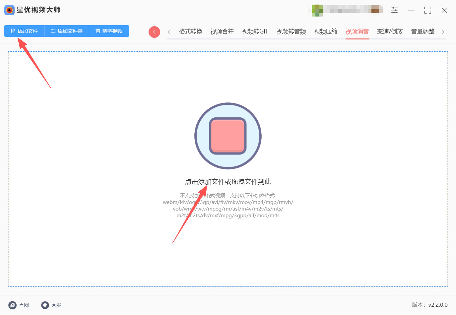Close the 星优视频大师 window
Viewport: 456px width, 315px height.
click(x=444, y=10)
